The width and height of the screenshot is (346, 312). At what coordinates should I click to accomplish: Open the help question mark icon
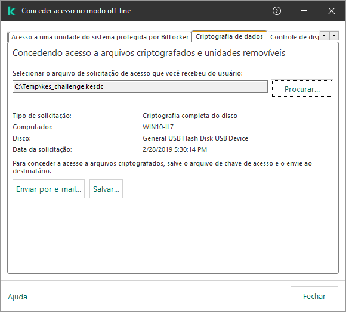point(276,11)
